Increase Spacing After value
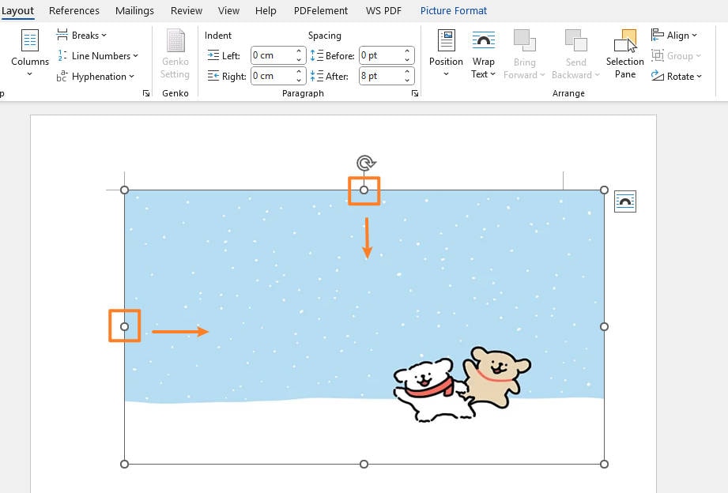Viewport: 728px width, 493px height. pyautogui.click(x=407, y=71)
